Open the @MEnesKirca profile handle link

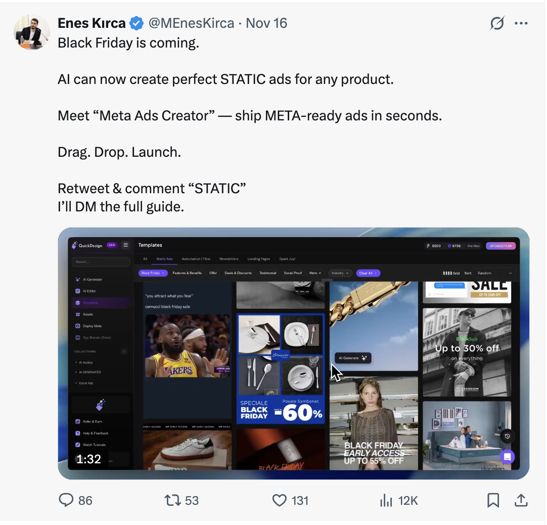[x=191, y=23]
